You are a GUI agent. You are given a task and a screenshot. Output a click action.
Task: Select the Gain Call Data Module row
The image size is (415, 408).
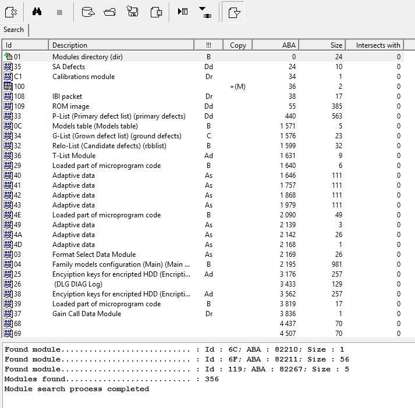(x=87, y=314)
